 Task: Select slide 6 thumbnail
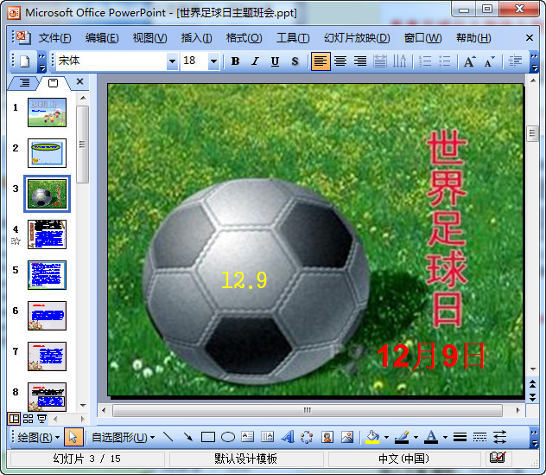point(47,316)
